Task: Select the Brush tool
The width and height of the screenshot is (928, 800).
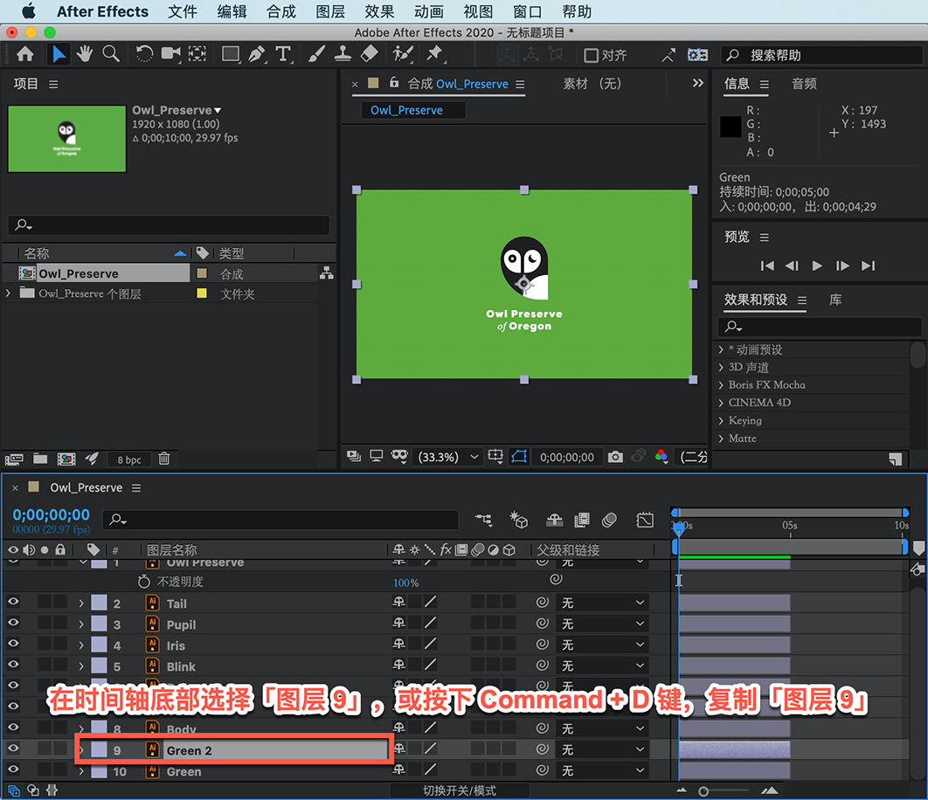Action: pyautogui.click(x=316, y=54)
